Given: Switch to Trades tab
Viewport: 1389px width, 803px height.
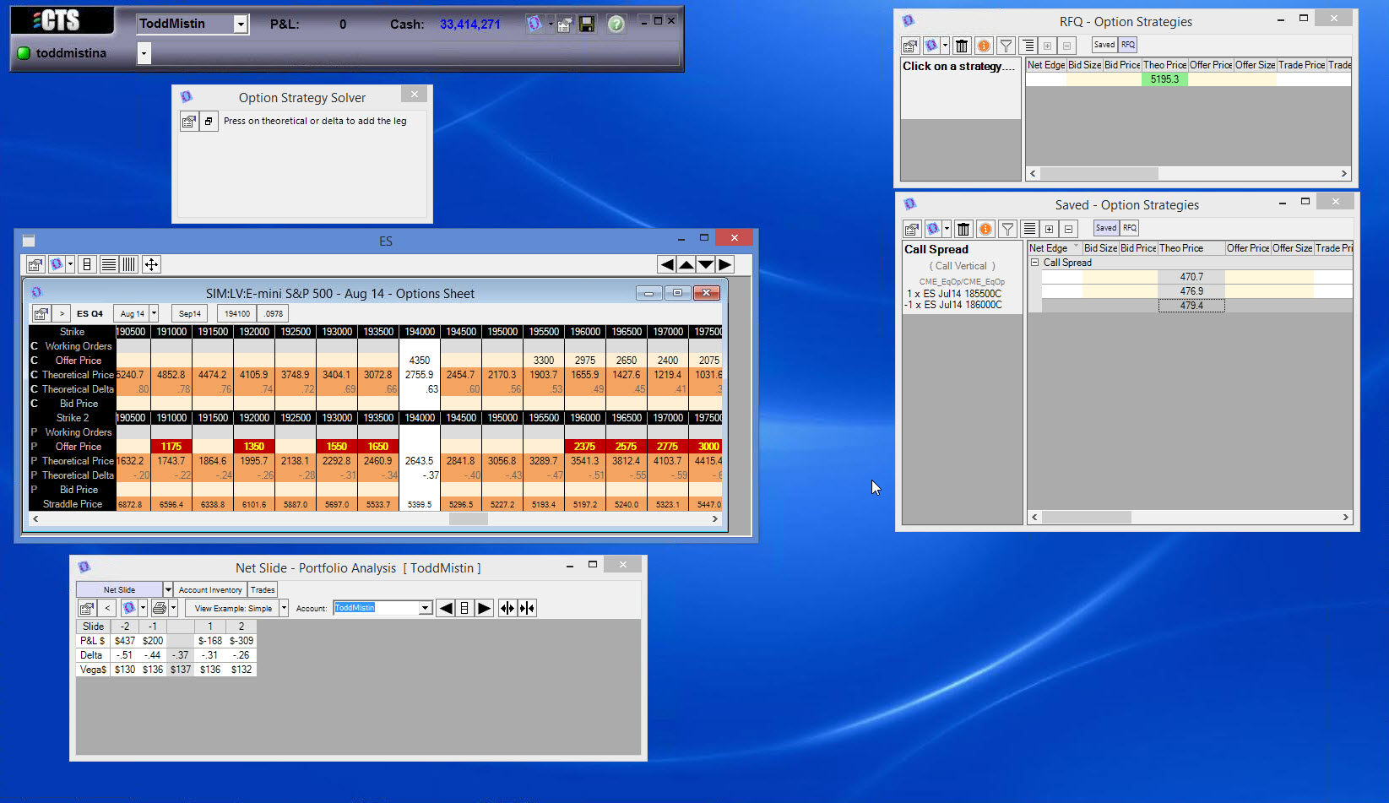Looking at the screenshot, I should point(263,589).
